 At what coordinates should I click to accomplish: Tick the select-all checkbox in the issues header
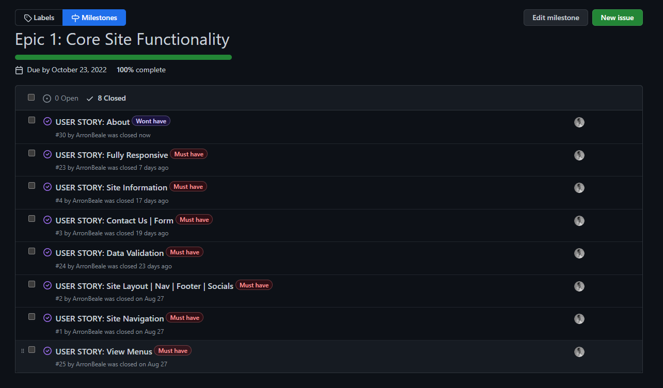31,98
